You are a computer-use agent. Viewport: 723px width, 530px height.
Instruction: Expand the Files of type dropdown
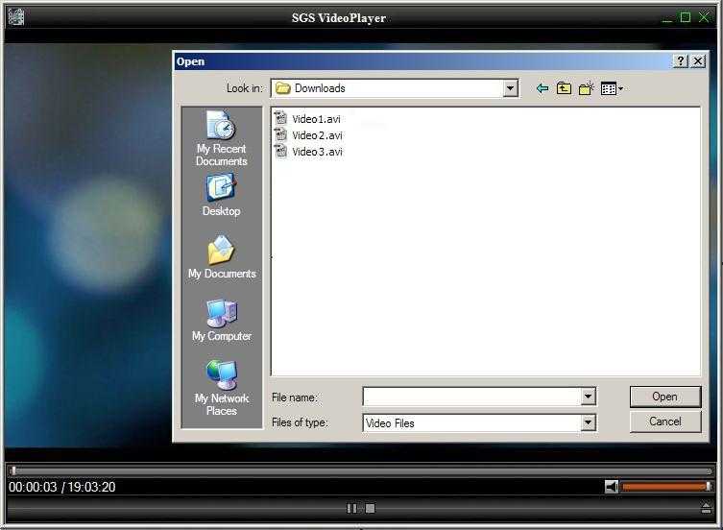588,422
